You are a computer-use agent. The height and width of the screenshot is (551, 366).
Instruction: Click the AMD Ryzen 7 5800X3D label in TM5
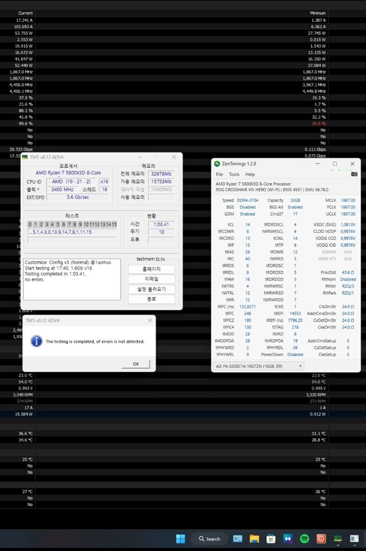click(x=68, y=173)
